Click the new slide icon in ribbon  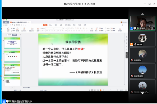tap(32, 29)
